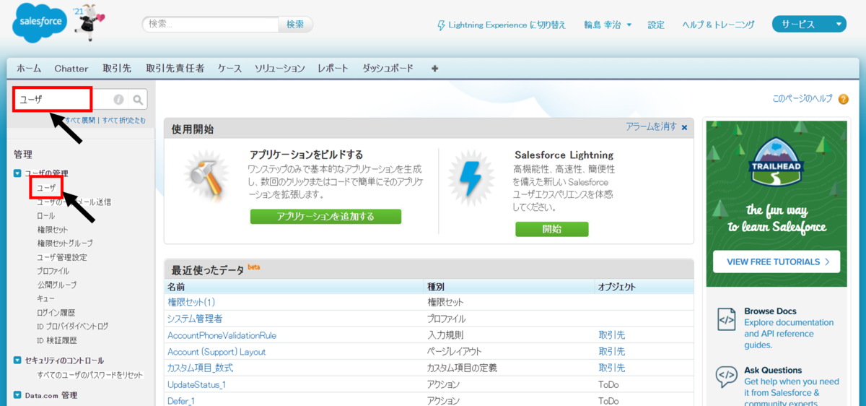This screenshot has width=866, height=406.
Task: Open Defer_1 recent item link
Action: tap(181, 401)
